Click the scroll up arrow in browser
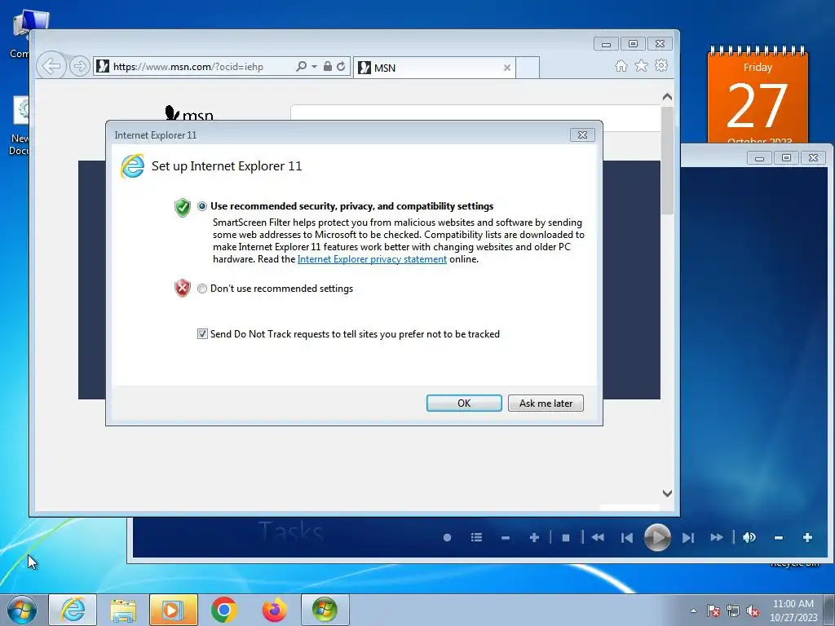This screenshot has height=626, width=835. point(667,97)
